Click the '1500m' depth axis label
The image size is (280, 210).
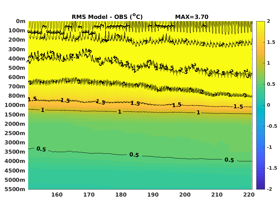(x=15, y=115)
